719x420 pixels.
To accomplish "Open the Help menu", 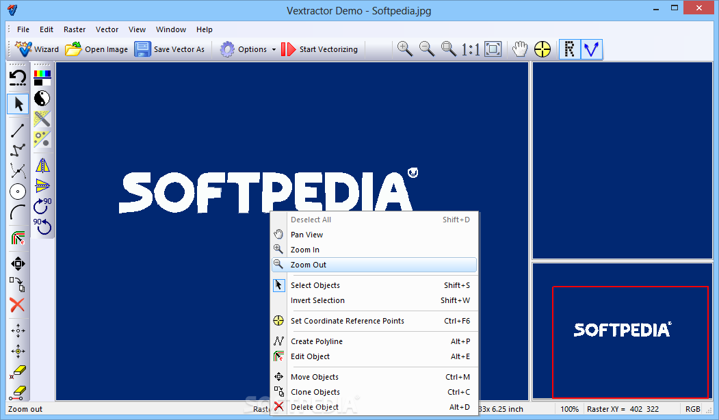I will [205, 29].
